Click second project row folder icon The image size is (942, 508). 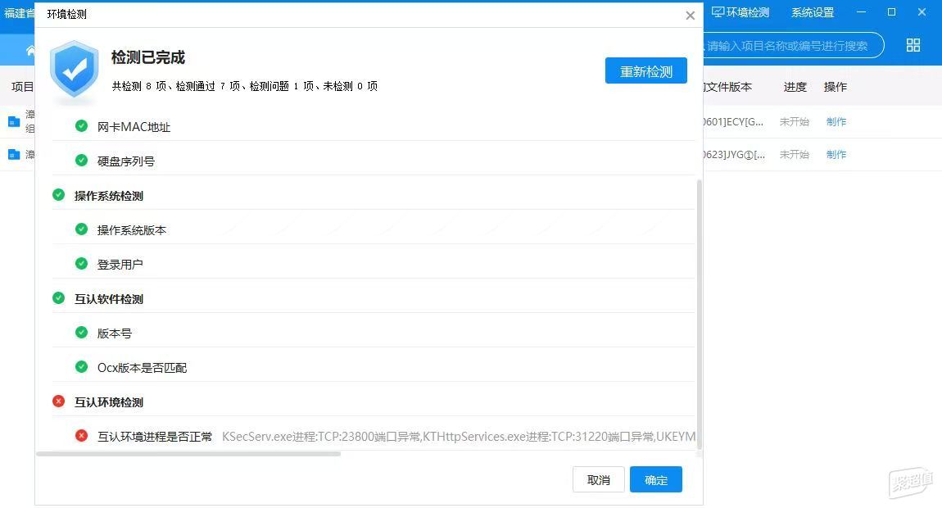coord(14,155)
